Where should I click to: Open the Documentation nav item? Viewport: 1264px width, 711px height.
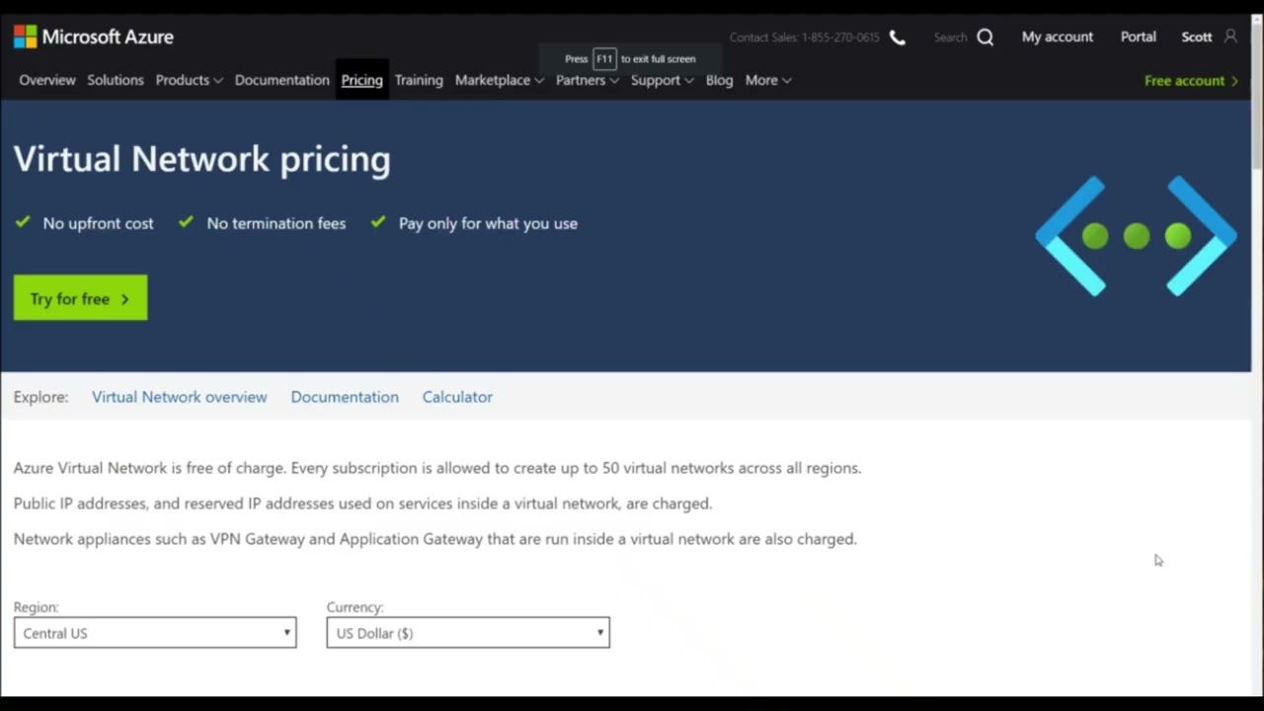pyautogui.click(x=282, y=80)
